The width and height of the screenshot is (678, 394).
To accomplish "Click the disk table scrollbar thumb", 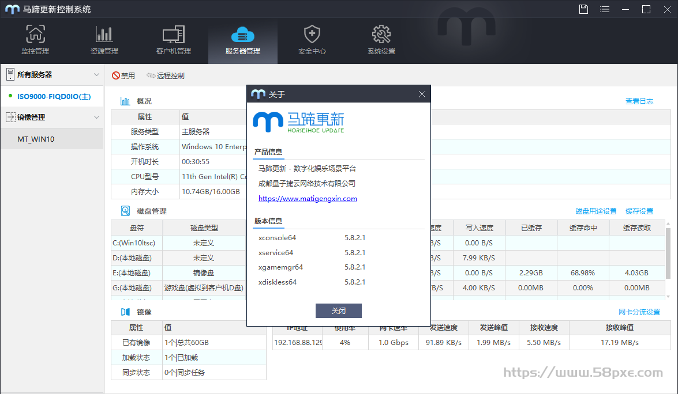I will 668,253.
